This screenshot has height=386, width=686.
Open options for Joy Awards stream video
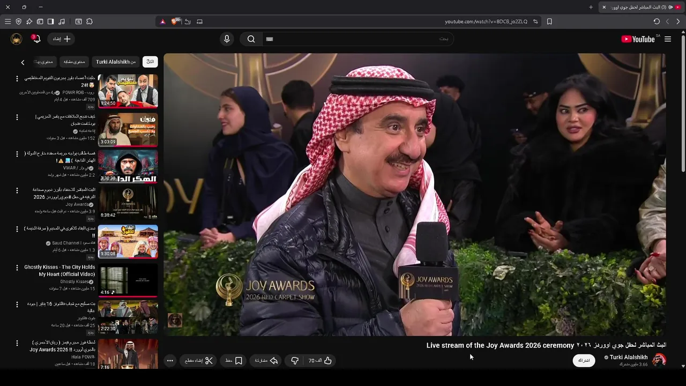coord(17,190)
